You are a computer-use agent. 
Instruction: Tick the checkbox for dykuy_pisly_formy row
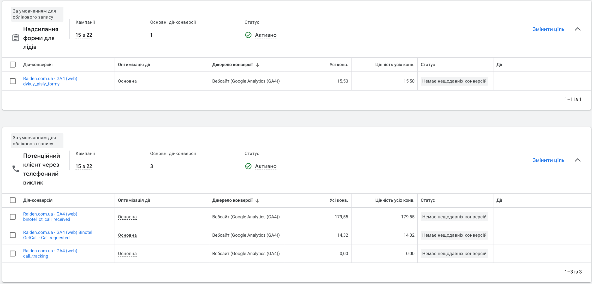tap(13, 81)
